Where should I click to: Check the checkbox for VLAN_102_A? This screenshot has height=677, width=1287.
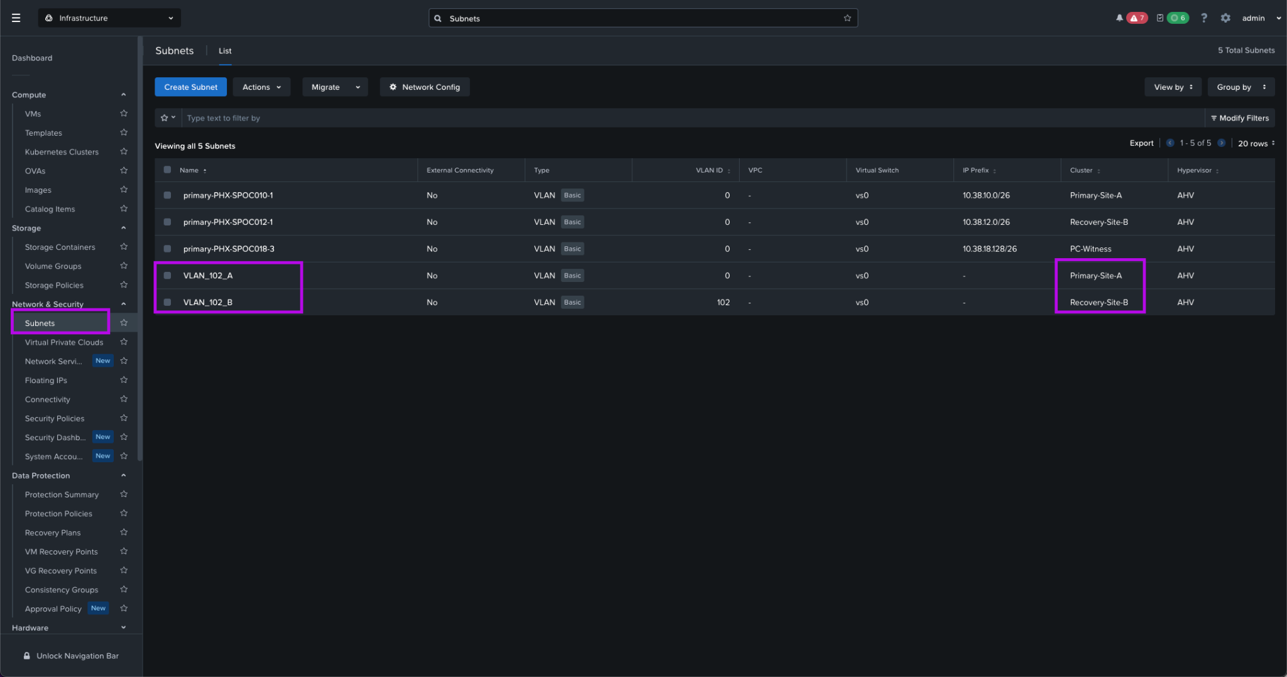coord(167,275)
